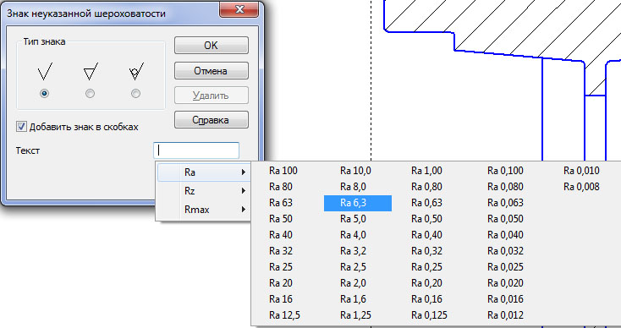Pick Ra 0,050 value
Image resolution: width=621 pixels, height=328 pixels.
[505, 219]
